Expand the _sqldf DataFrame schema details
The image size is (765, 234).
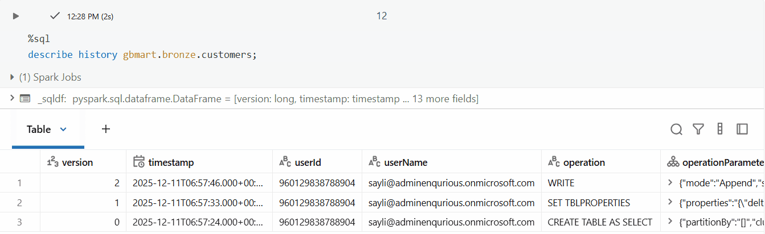[x=11, y=99]
